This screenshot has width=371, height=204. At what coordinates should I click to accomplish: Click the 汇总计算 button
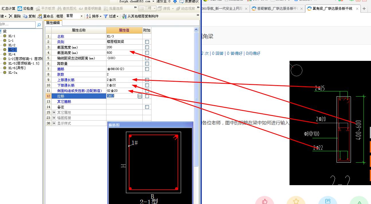coord(8,9)
